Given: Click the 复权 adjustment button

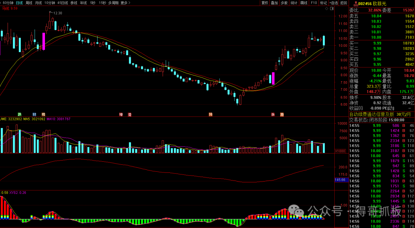Looking at the screenshot, I should click(x=265, y=3).
